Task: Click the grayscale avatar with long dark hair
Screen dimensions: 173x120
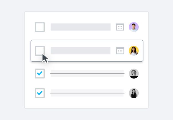Action: (x=134, y=93)
